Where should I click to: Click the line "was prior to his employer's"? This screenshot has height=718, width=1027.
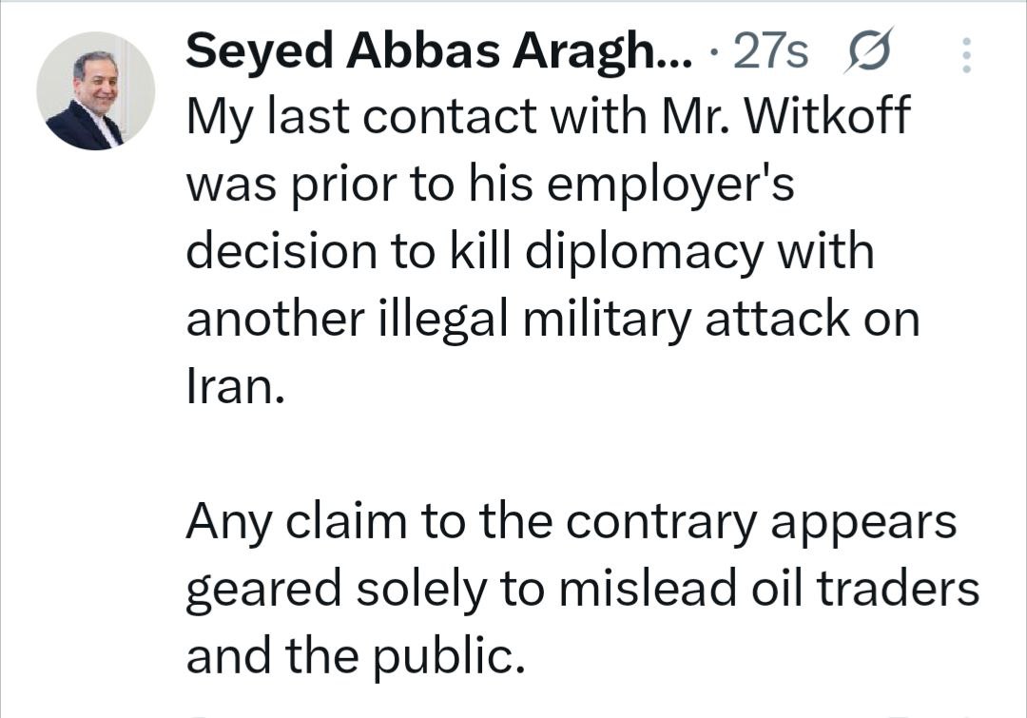coord(489,184)
